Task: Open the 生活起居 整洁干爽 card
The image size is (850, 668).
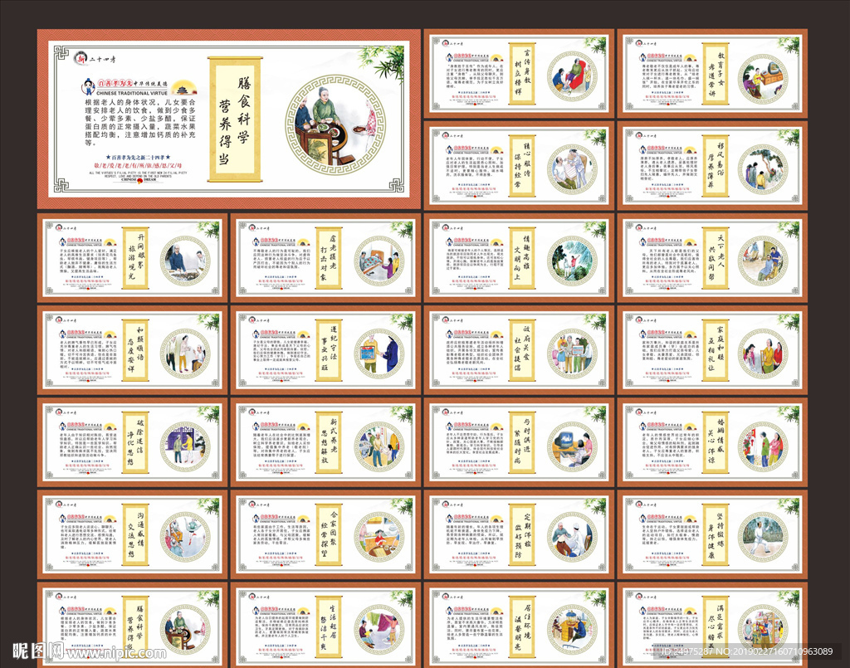Action: (x=325, y=625)
